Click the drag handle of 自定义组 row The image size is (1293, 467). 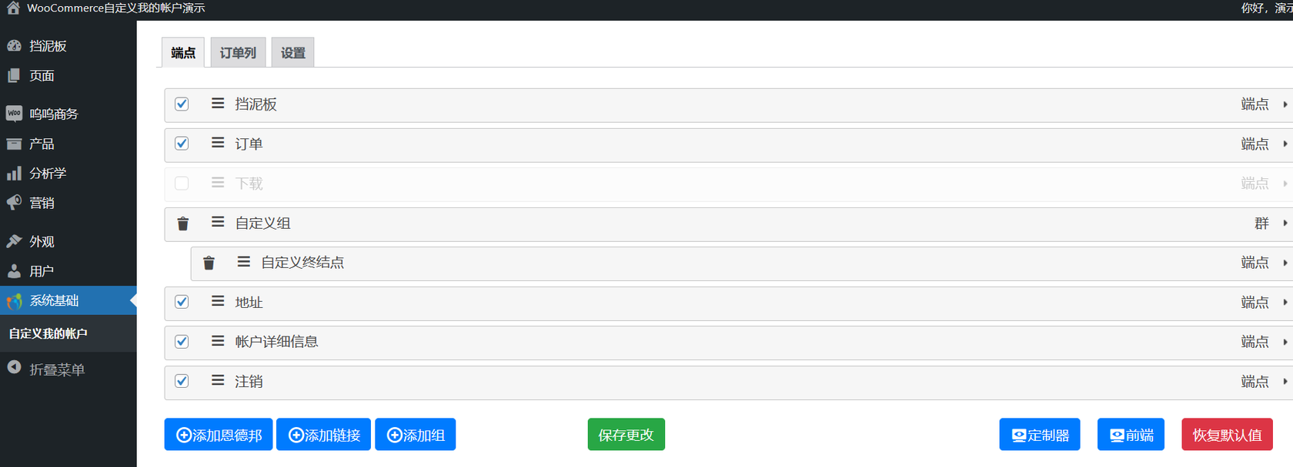[x=218, y=222]
